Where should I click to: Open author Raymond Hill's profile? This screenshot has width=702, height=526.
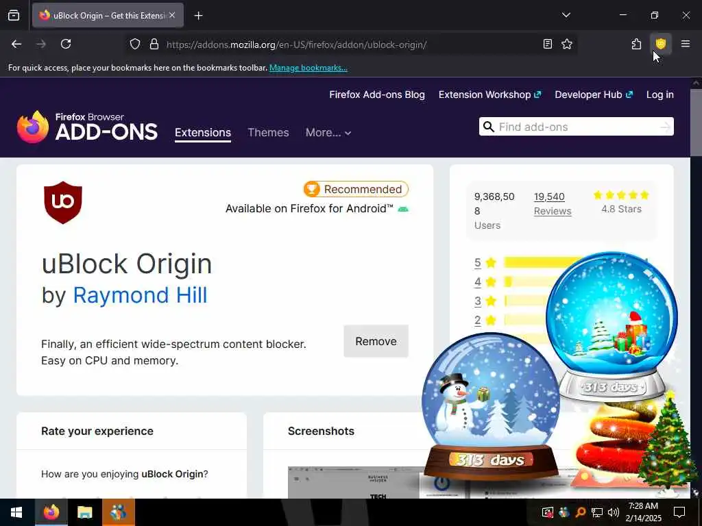[x=140, y=295]
